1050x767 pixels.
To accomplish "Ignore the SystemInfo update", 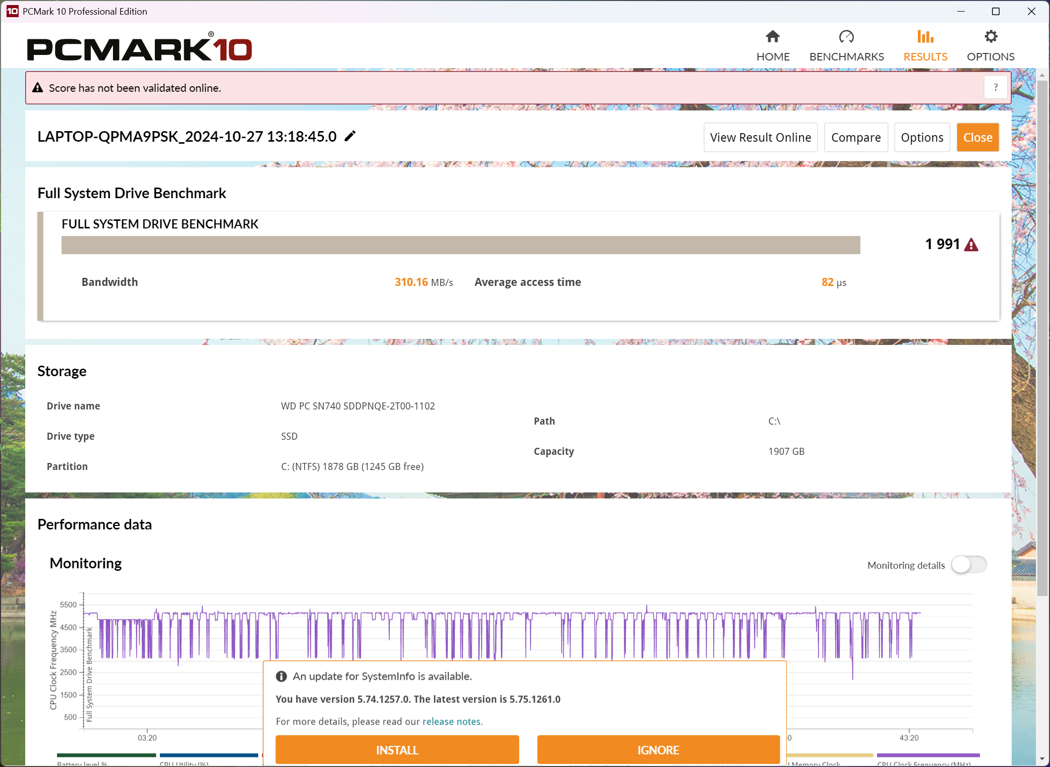I will click(658, 750).
